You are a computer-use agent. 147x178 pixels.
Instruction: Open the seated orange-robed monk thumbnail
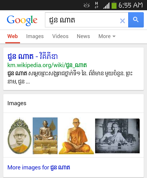(76, 136)
